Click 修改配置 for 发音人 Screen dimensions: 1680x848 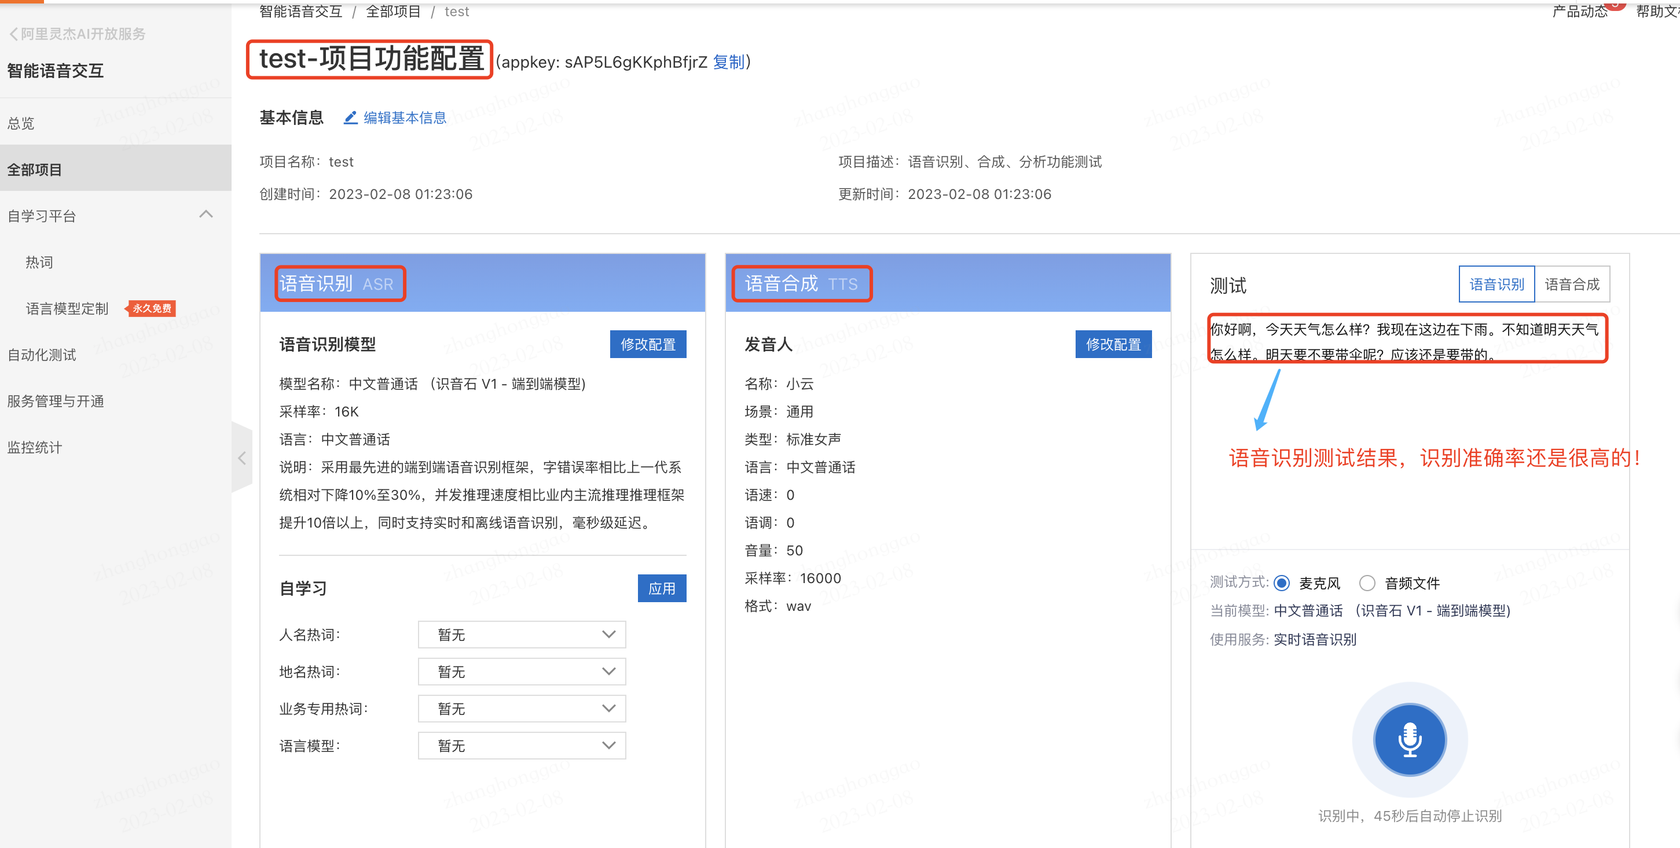point(1113,344)
